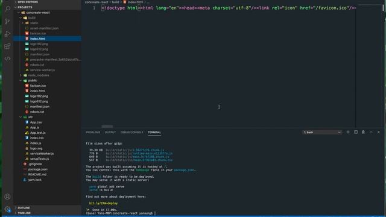This screenshot has height=217, width=386.
Task: Open favicon.ico in the public folder
Action: point(38,86)
